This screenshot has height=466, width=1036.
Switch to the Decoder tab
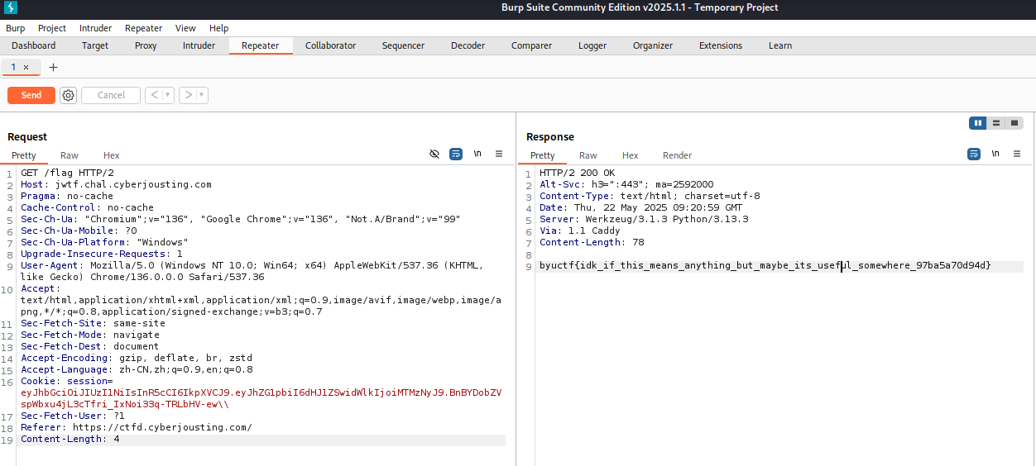point(468,45)
